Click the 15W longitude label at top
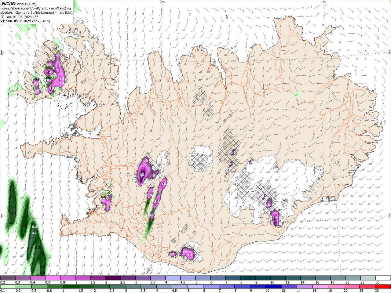Screen dimensions: 391x293 pos(323,1)
